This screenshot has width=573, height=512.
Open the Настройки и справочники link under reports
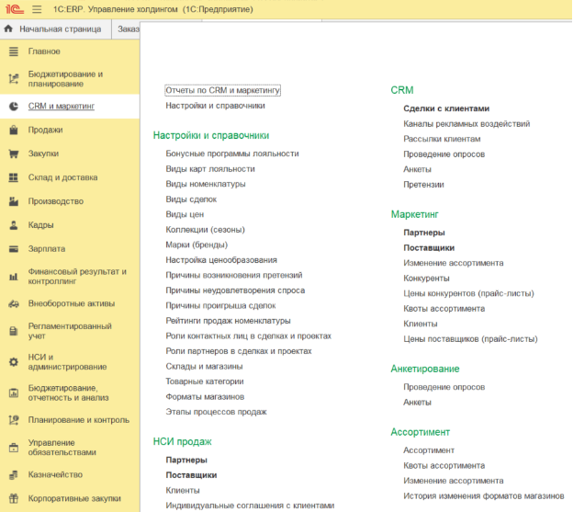(x=215, y=106)
